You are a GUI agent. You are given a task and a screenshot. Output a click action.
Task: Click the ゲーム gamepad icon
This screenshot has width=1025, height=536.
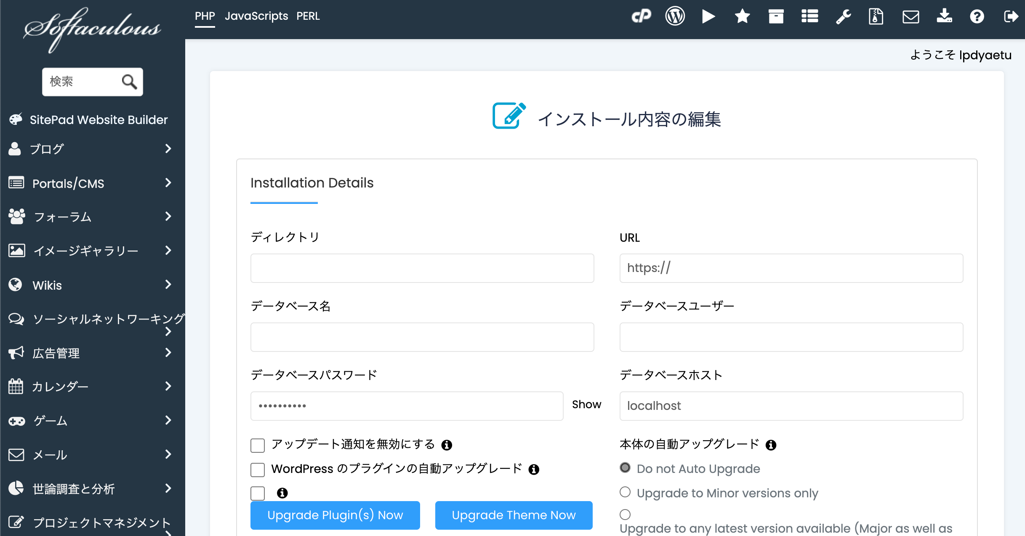click(x=17, y=421)
